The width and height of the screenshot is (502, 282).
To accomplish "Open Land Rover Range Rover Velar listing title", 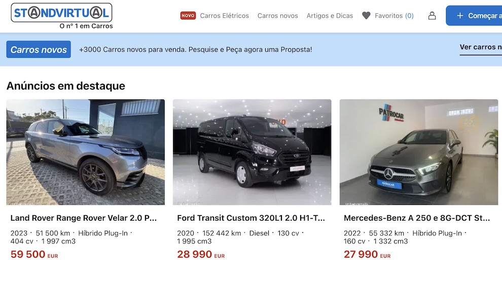I will point(84,218).
